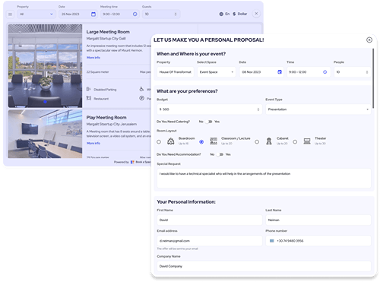Image resolution: width=380 pixels, height=282 pixels.
Task: Click the Classroom / Lecture layout icon
Action: point(214,141)
